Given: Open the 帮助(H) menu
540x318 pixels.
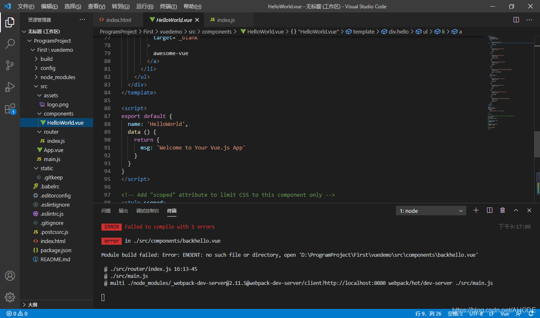Looking at the screenshot, I should click(193, 7).
